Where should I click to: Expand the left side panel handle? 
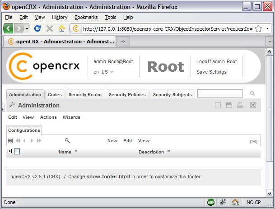(x=3, y=107)
